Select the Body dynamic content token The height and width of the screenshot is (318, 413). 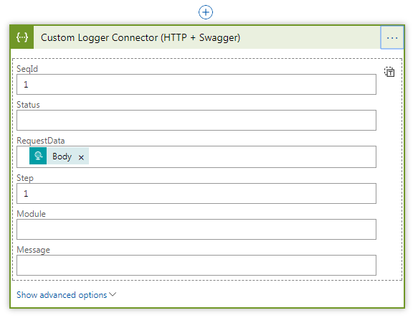(x=62, y=156)
